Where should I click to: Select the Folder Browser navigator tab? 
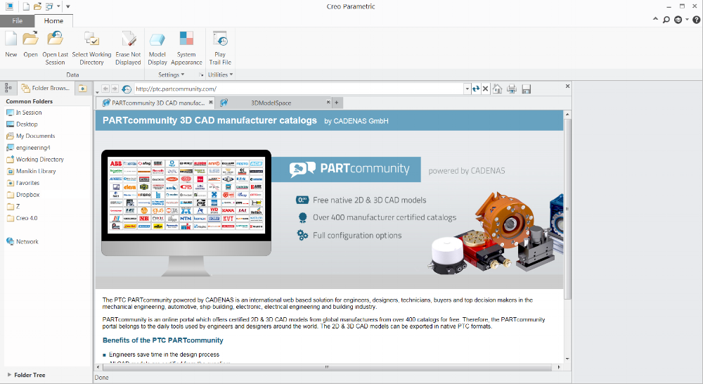[46, 88]
